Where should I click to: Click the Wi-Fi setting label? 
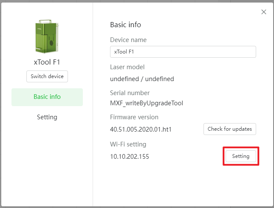(128, 144)
